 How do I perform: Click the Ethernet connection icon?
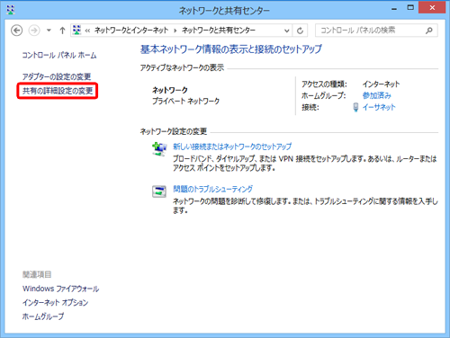point(355,107)
